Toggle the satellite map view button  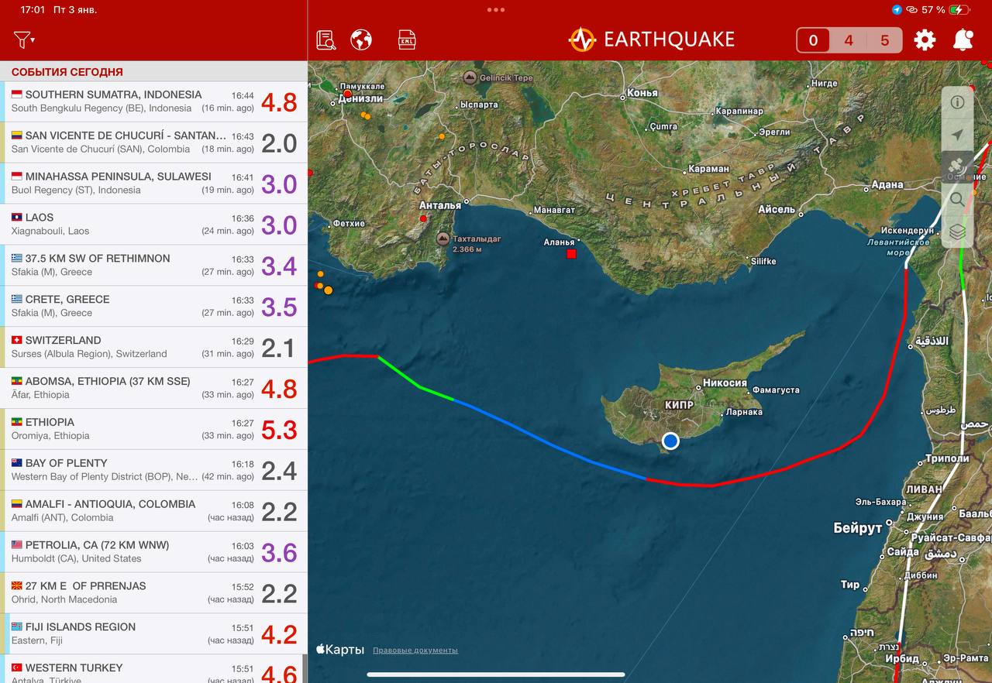click(x=957, y=167)
